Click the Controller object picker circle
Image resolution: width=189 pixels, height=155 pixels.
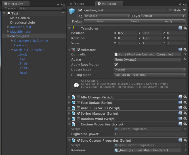click(x=184, y=54)
